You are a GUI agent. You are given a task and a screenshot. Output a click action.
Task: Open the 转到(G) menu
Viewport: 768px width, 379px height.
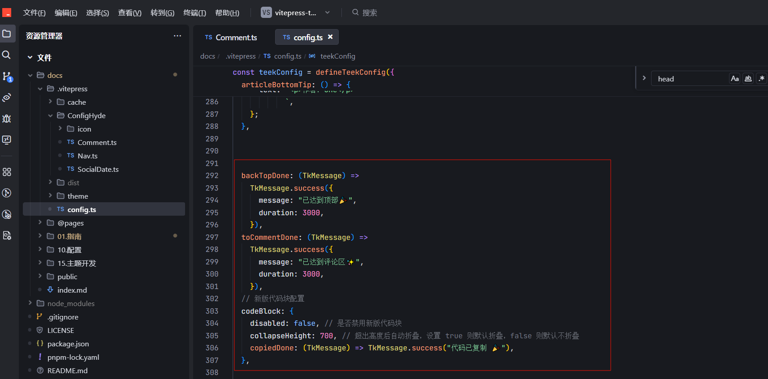point(162,13)
